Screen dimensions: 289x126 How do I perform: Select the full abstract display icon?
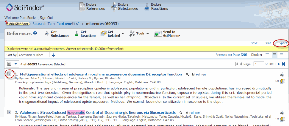coord(282,54)
